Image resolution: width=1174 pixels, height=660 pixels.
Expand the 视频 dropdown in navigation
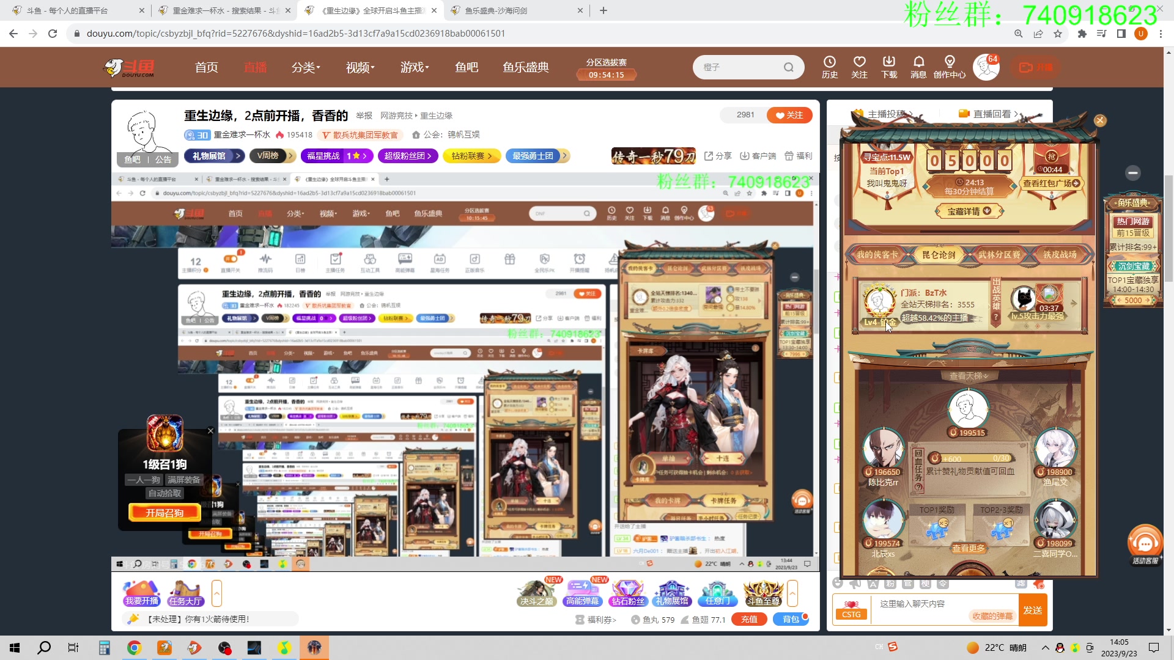tap(360, 67)
